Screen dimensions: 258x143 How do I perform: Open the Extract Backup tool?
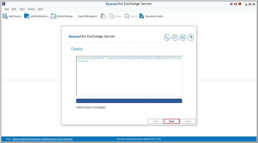[x=54, y=16]
